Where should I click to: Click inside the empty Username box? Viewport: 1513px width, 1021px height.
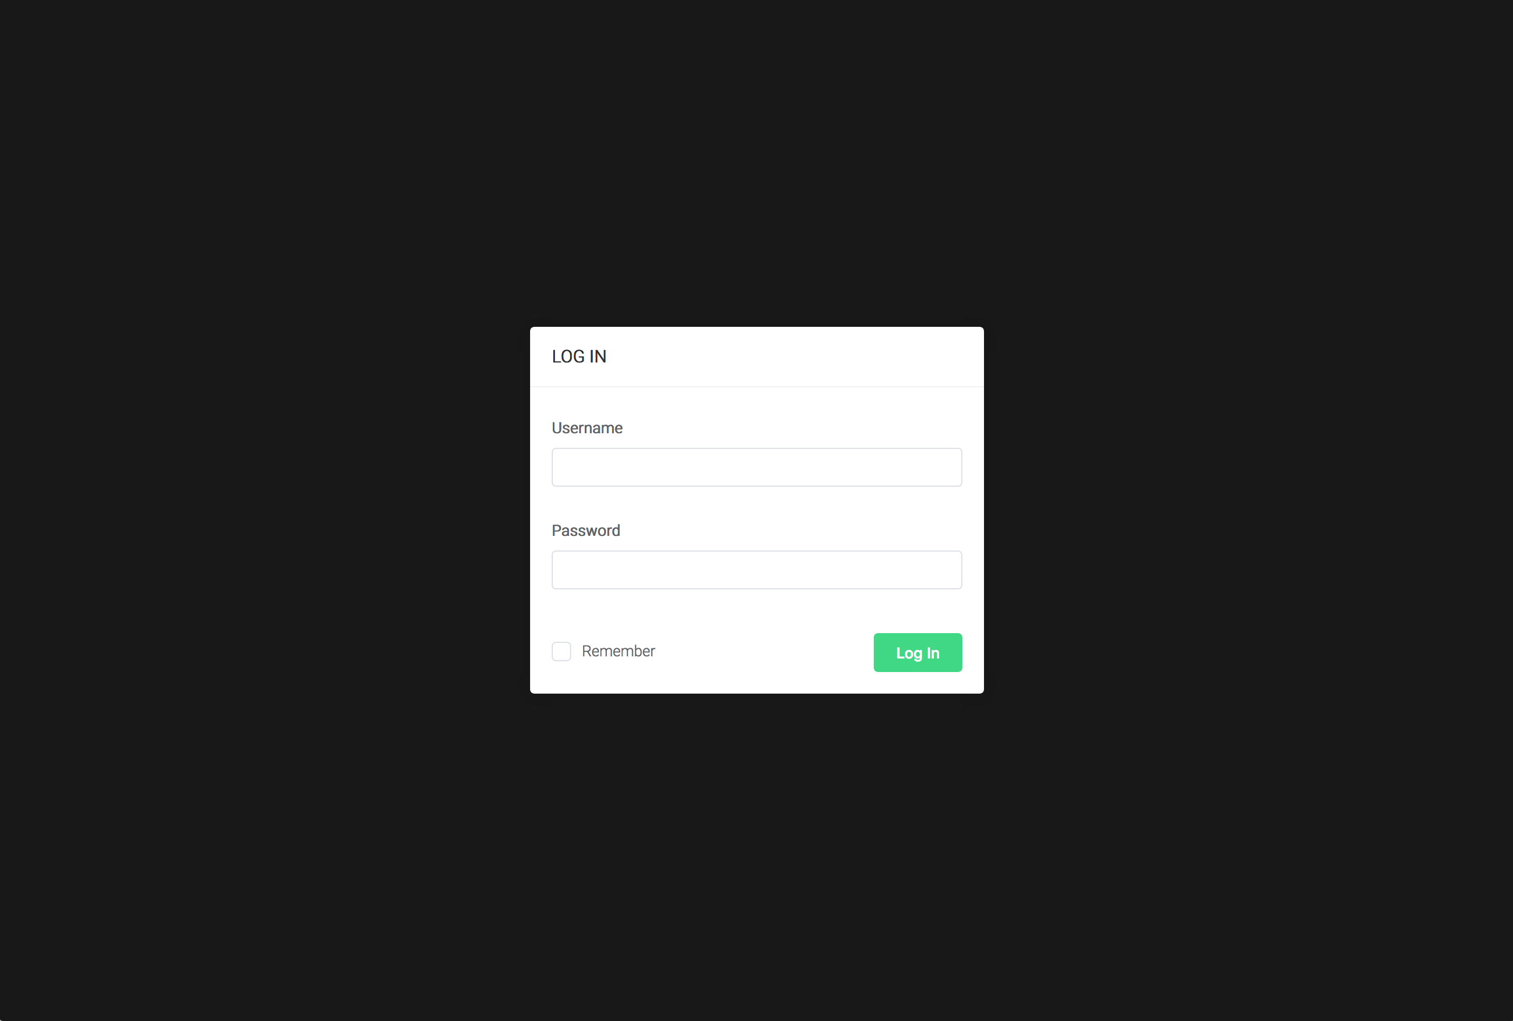point(756,467)
